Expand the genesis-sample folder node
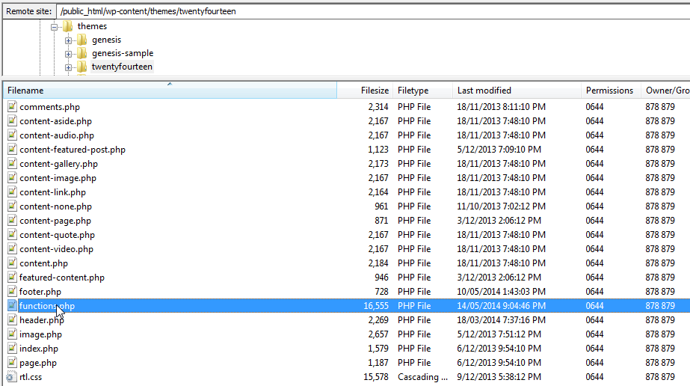 click(69, 53)
